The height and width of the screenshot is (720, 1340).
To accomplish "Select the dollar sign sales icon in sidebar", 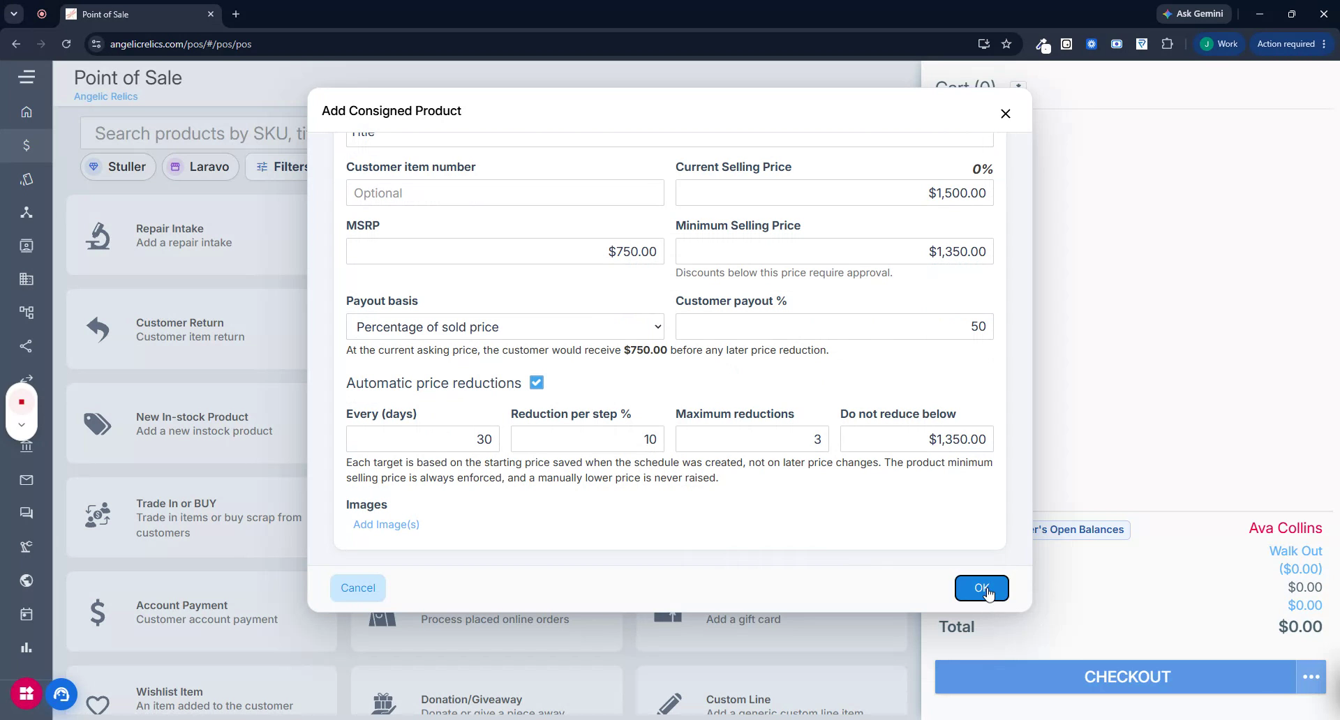I will pyautogui.click(x=27, y=145).
